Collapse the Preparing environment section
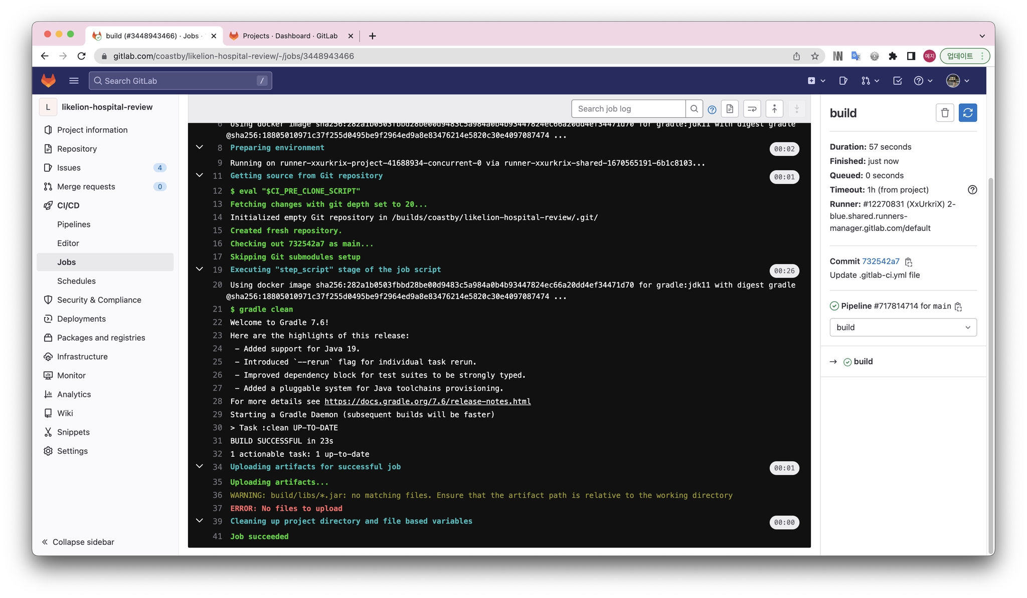Screen dimensions: 1027x598 point(200,147)
